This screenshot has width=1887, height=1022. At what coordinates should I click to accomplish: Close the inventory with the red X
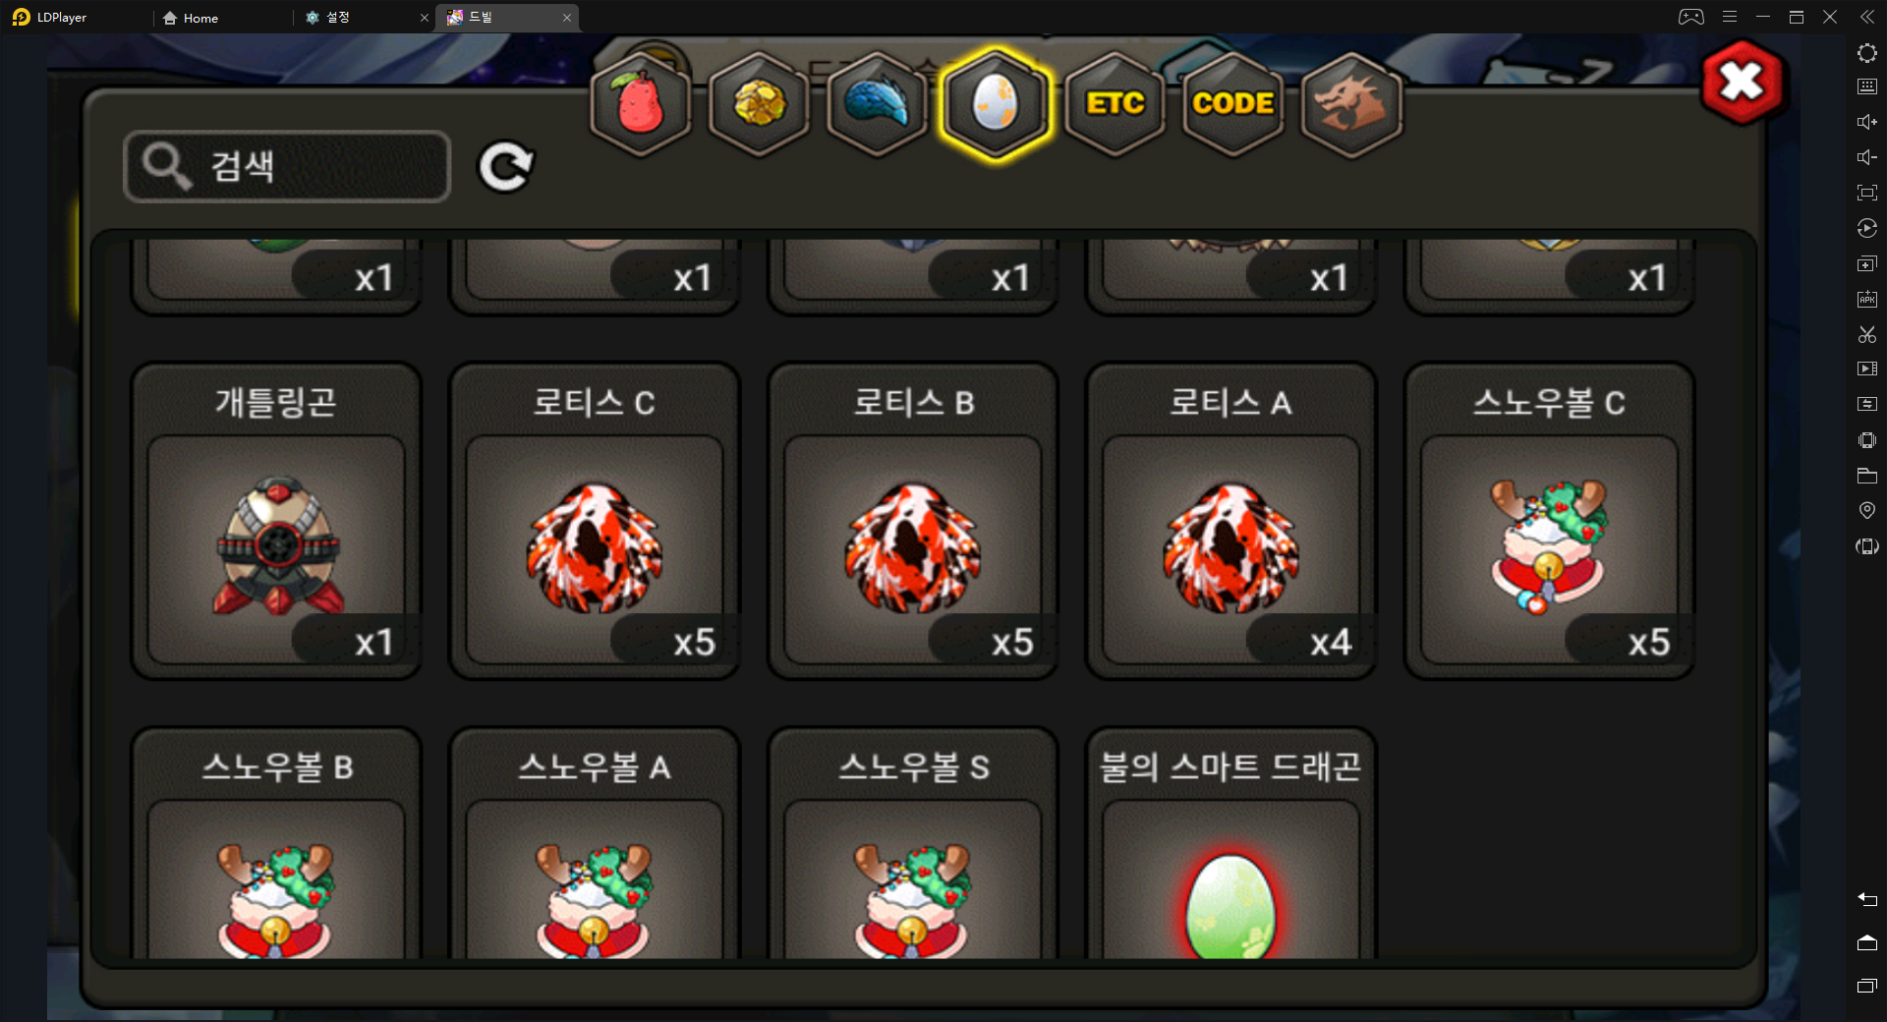click(1743, 83)
